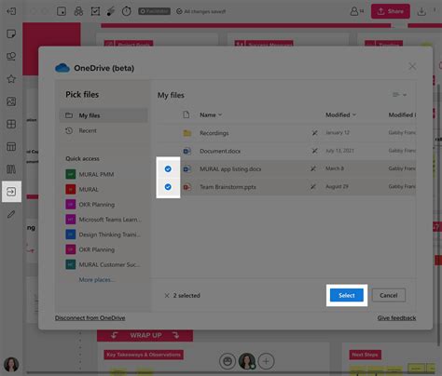Viewport: 442px width, 376px height.
Task: Click the Cancel button
Action: (389, 295)
